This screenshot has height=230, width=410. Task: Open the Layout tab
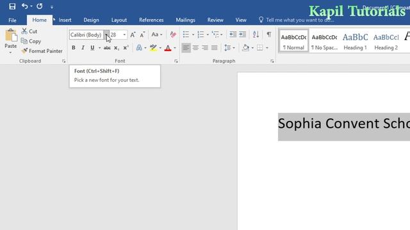click(x=119, y=20)
